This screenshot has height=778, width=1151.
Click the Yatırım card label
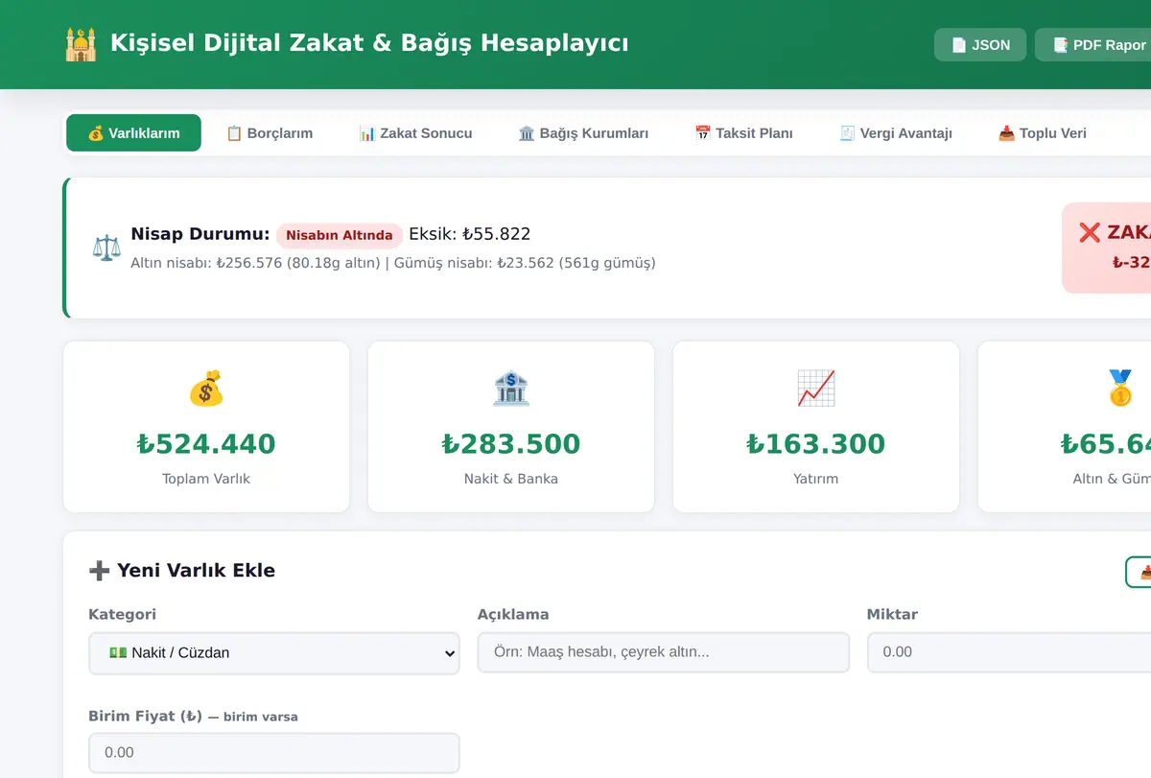pyautogui.click(x=816, y=479)
